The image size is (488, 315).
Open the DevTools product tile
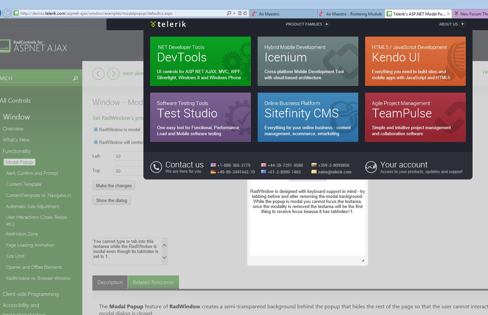tap(201, 61)
